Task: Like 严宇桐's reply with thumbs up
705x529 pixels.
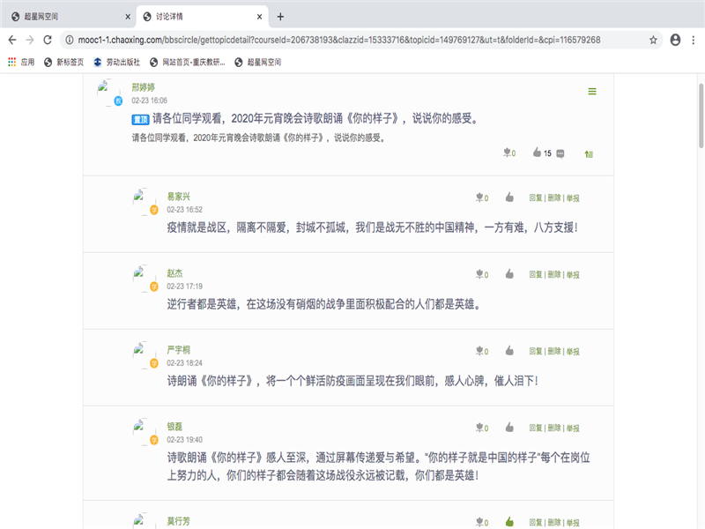Action: tap(509, 351)
